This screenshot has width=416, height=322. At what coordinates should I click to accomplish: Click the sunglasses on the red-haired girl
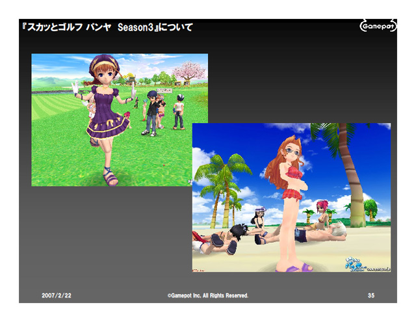[x=294, y=150]
